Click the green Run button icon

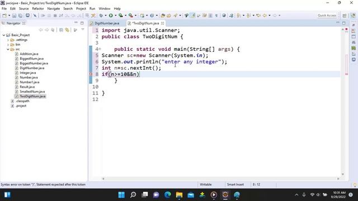tap(111, 16)
